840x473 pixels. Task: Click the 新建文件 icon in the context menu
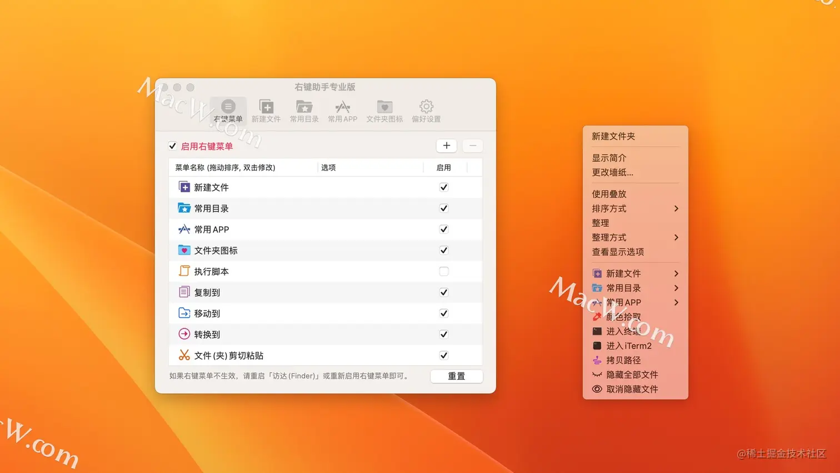coord(597,273)
